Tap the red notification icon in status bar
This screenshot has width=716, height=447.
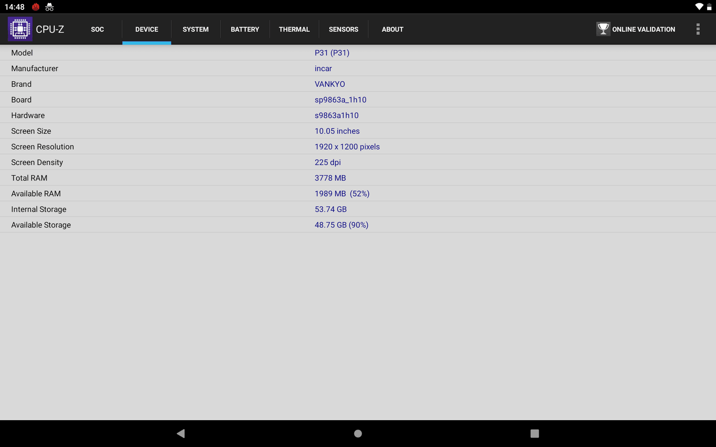pos(36,7)
